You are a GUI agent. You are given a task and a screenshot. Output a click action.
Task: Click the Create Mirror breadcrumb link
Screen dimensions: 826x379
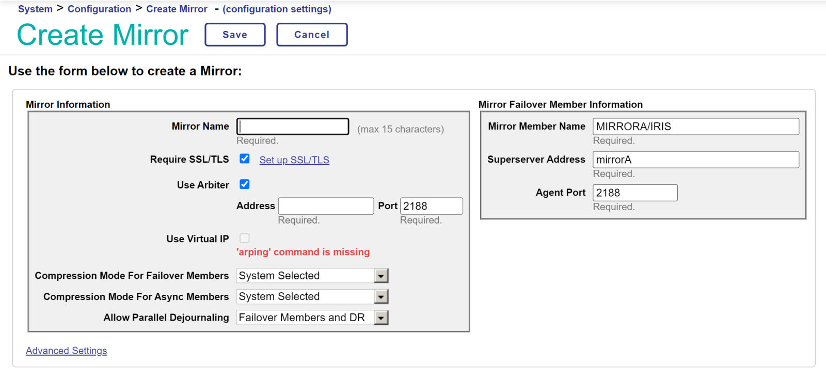(177, 9)
